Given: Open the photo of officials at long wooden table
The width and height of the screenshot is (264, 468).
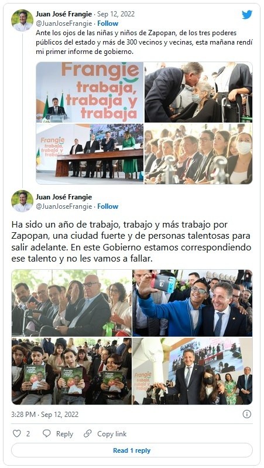Looking at the screenshot, I should pos(90,154).
